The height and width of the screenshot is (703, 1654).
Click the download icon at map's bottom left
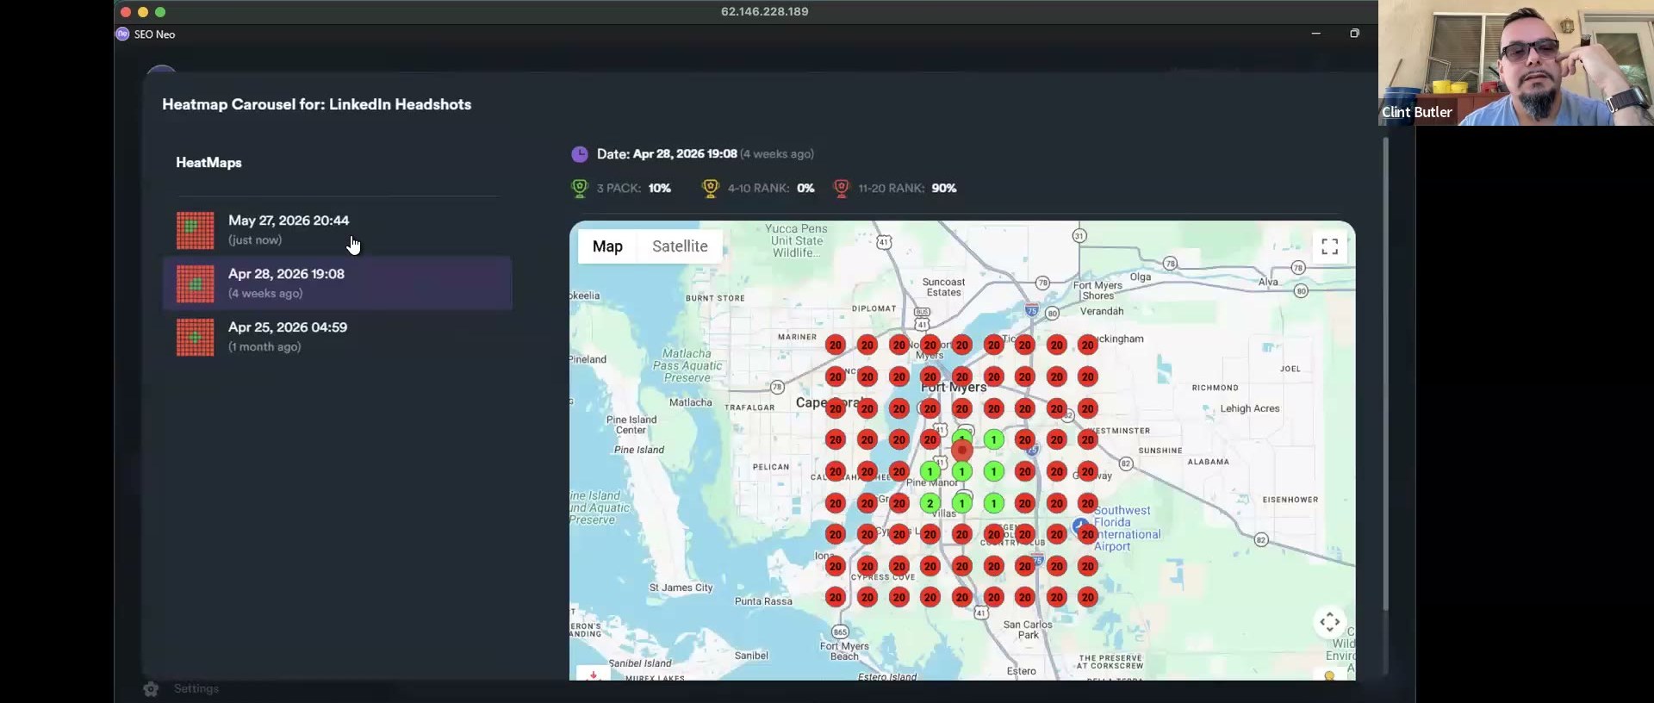click(593, 674)
